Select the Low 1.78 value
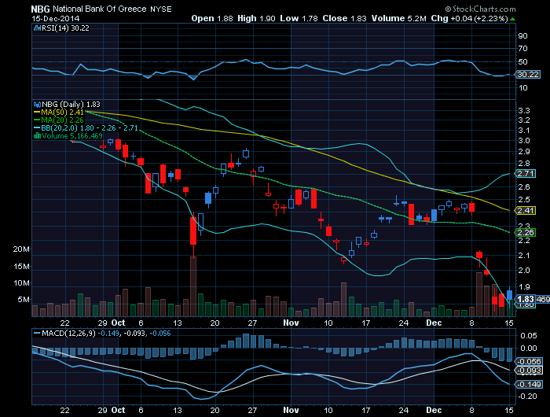The height and width of the screenshot is (417, 550). pos(299,18)
